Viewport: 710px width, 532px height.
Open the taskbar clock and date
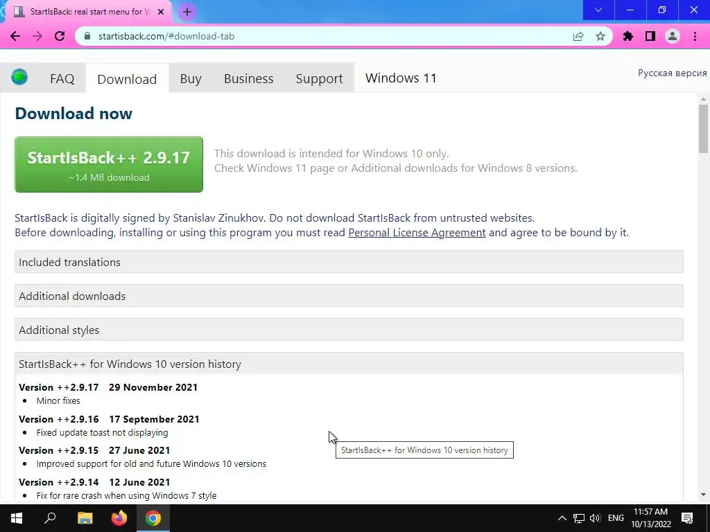[651, 518]
